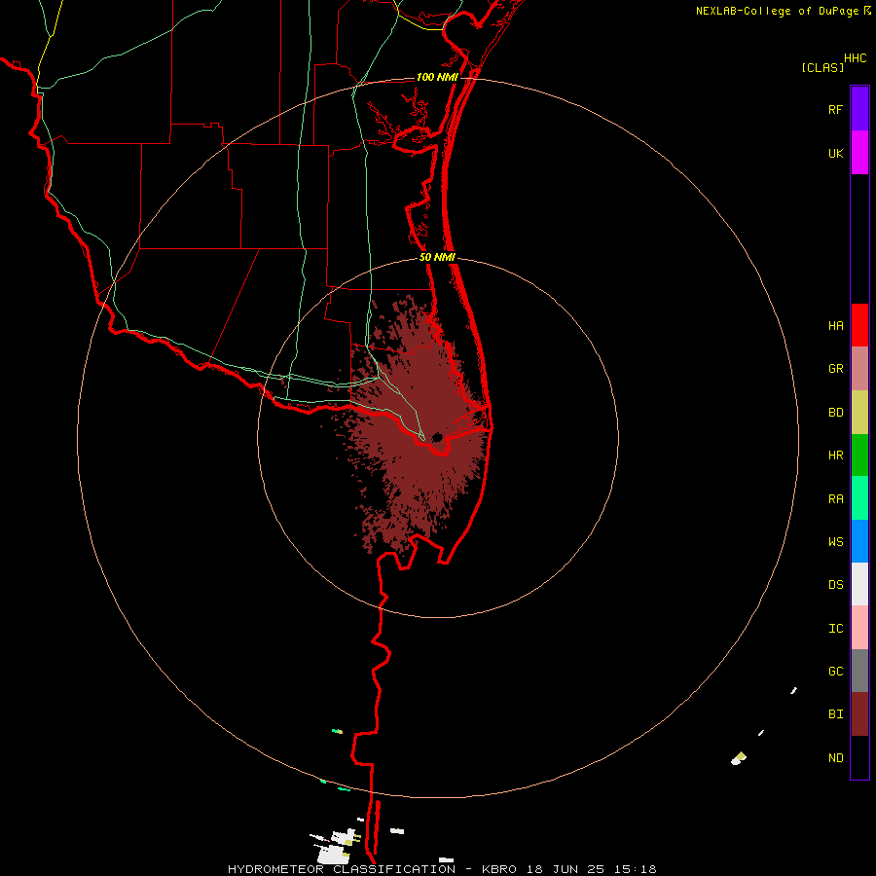Click the '100 NMI' range ring label
Viewport: 876px width, 876px height.
click(437, 77)
